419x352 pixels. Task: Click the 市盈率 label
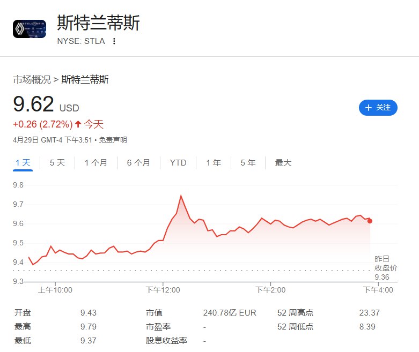click(x=158, y=327)
